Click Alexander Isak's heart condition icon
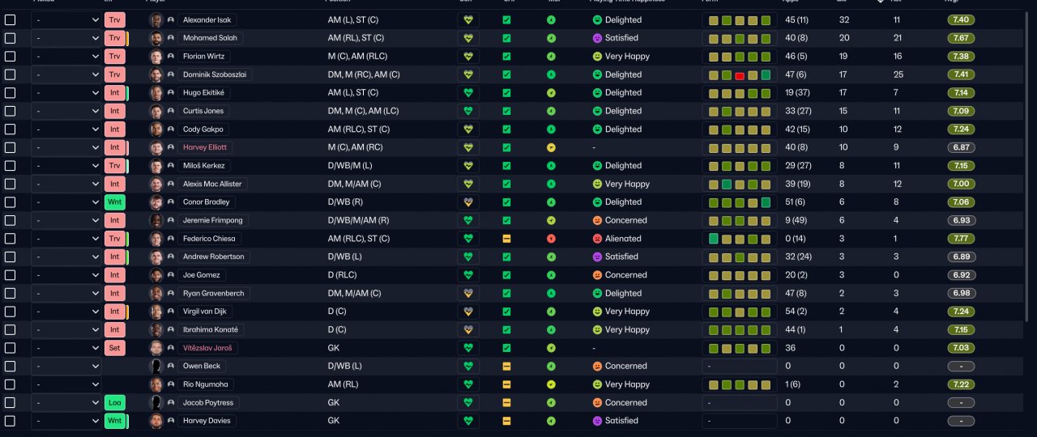This screenshot has width=1037, height=437. [467, 19]
